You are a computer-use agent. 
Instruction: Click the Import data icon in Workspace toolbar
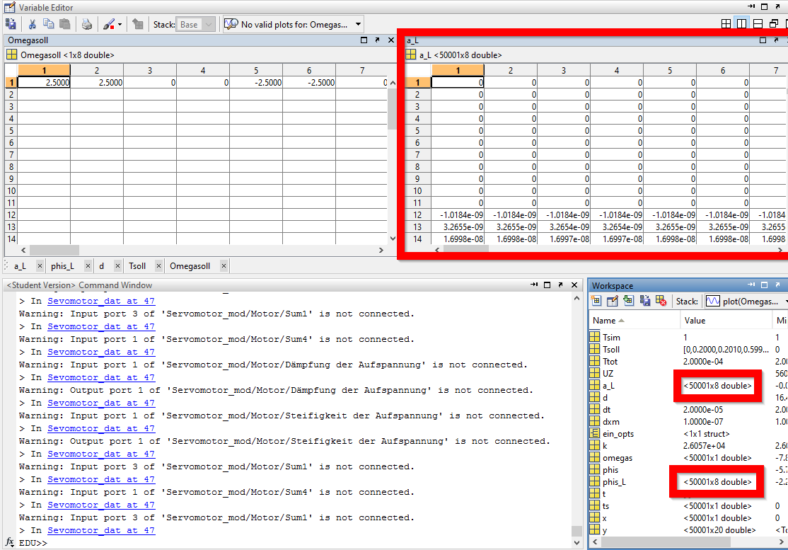628,301
